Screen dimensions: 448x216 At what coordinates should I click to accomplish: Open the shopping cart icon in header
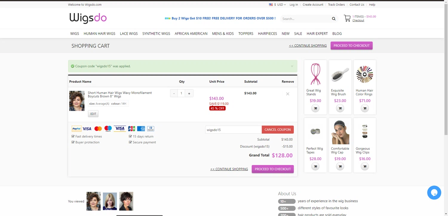click(x=347, y=18)
